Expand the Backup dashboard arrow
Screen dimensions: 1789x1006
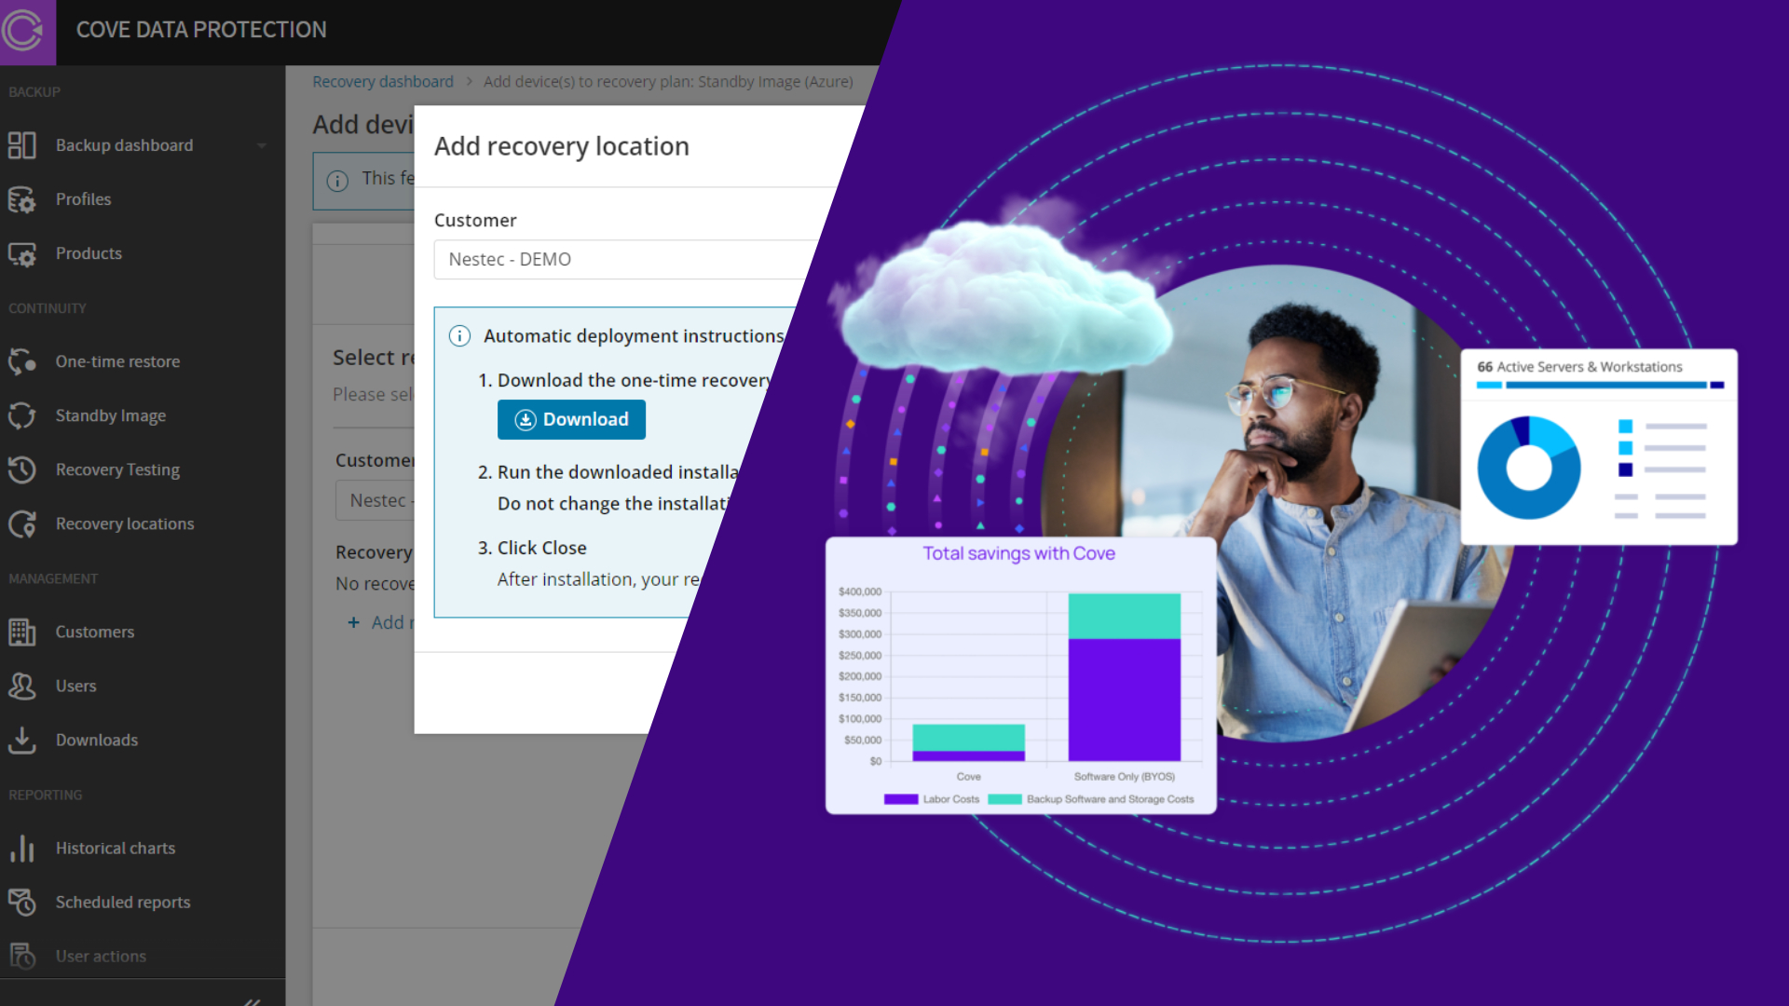(x=262, y=145)
